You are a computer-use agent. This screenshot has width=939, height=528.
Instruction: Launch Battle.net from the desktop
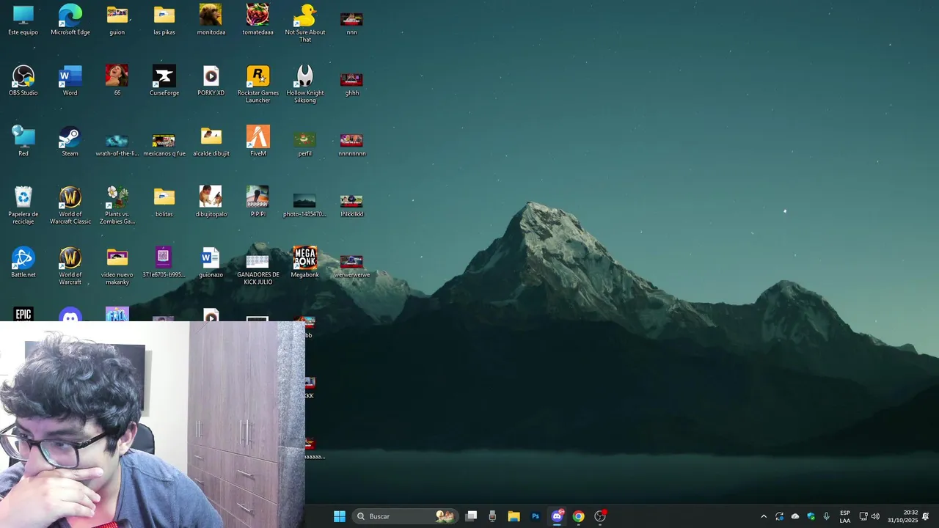pyautogui.click(x=23, y=263)
